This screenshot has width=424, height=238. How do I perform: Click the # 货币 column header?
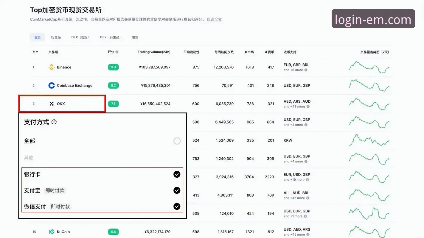click(x=269, y=52)
